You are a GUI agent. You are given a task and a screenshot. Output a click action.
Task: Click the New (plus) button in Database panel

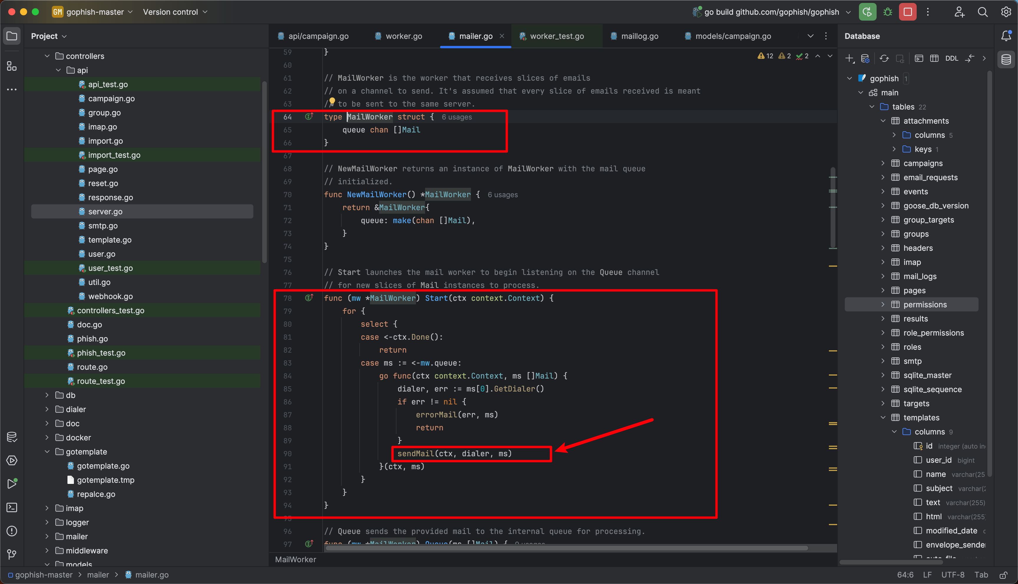click(850, 59)
